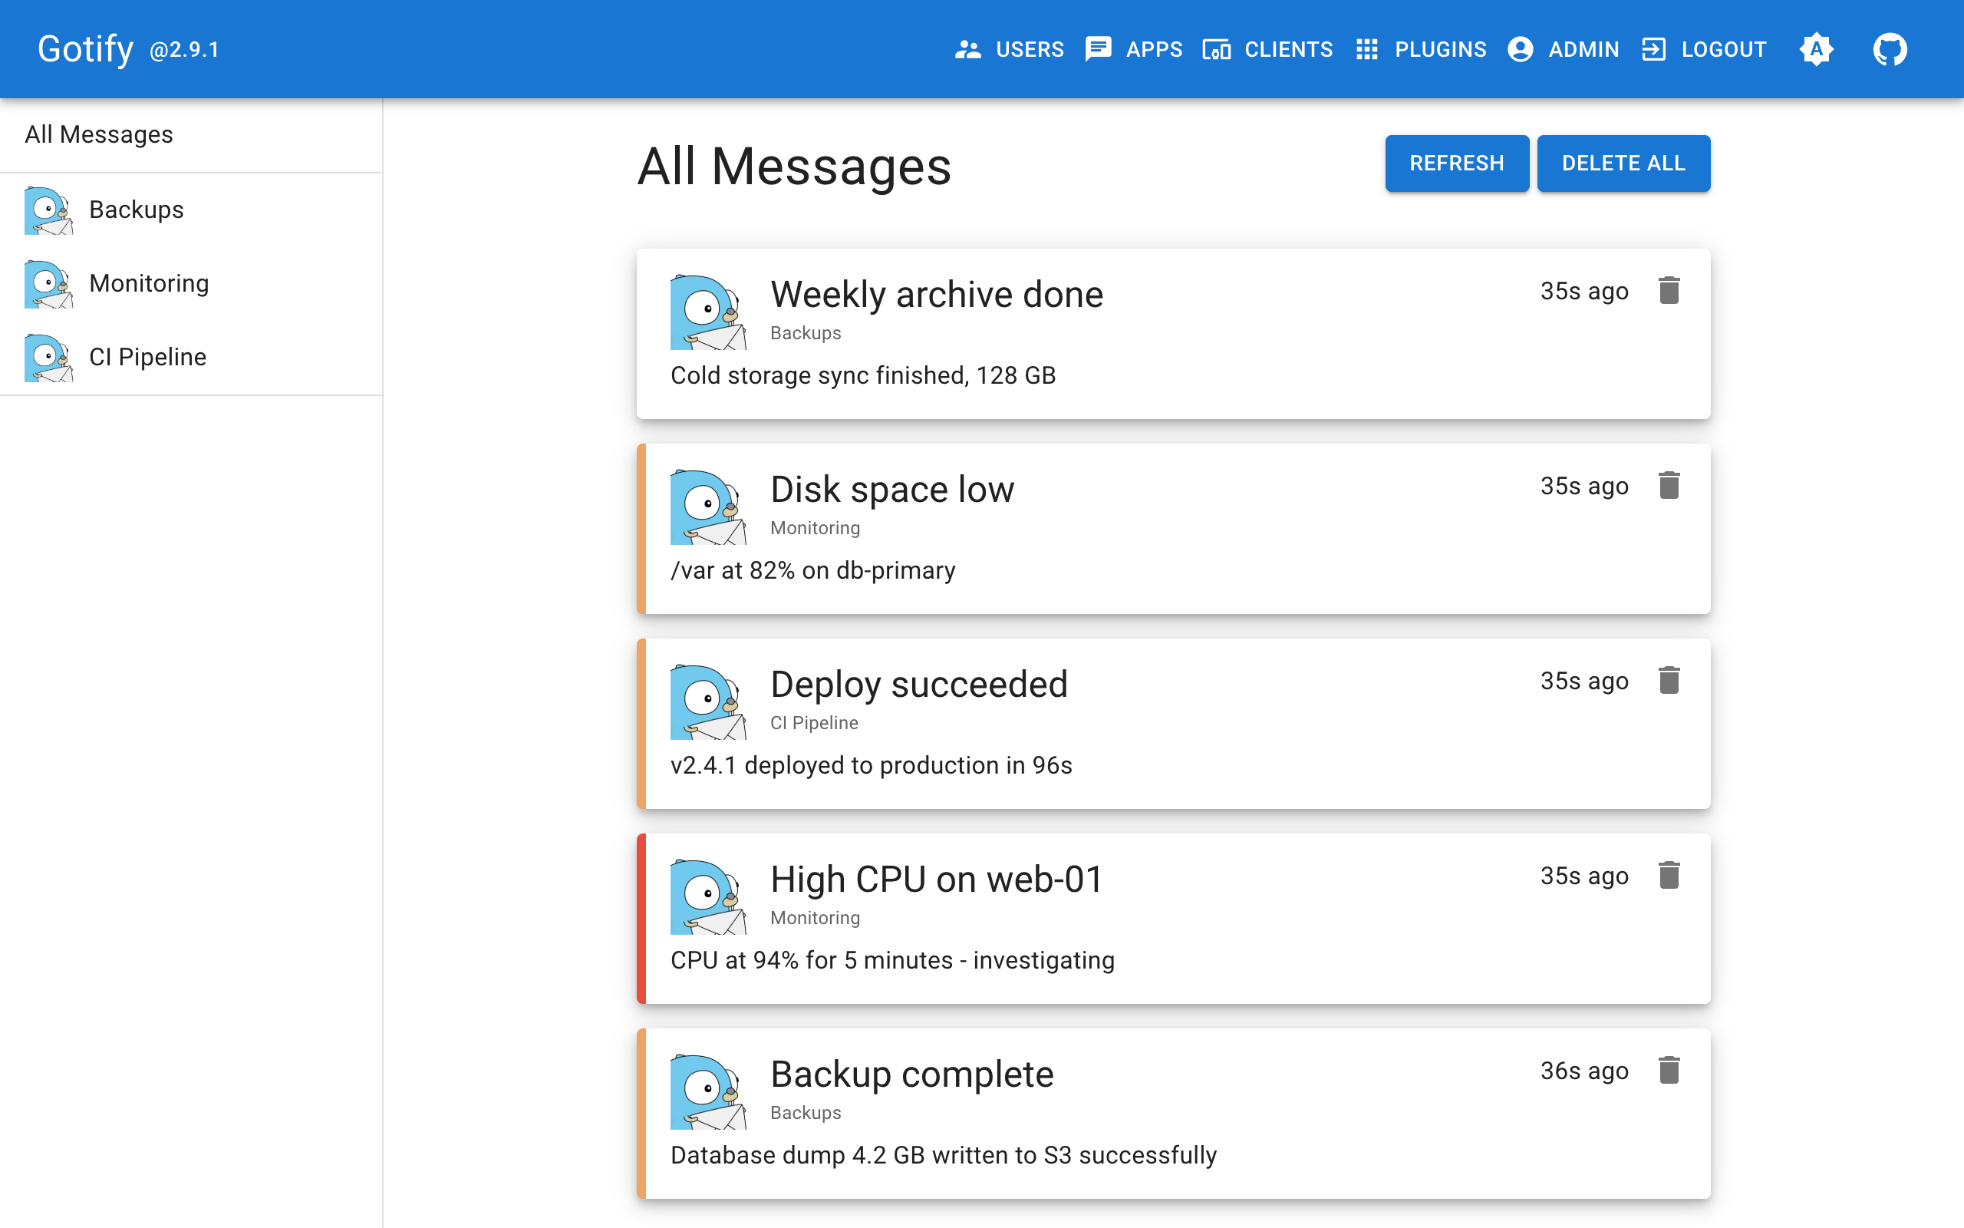Click 'v2.4.1 deployed to production in 96s' text

(871, 766)
